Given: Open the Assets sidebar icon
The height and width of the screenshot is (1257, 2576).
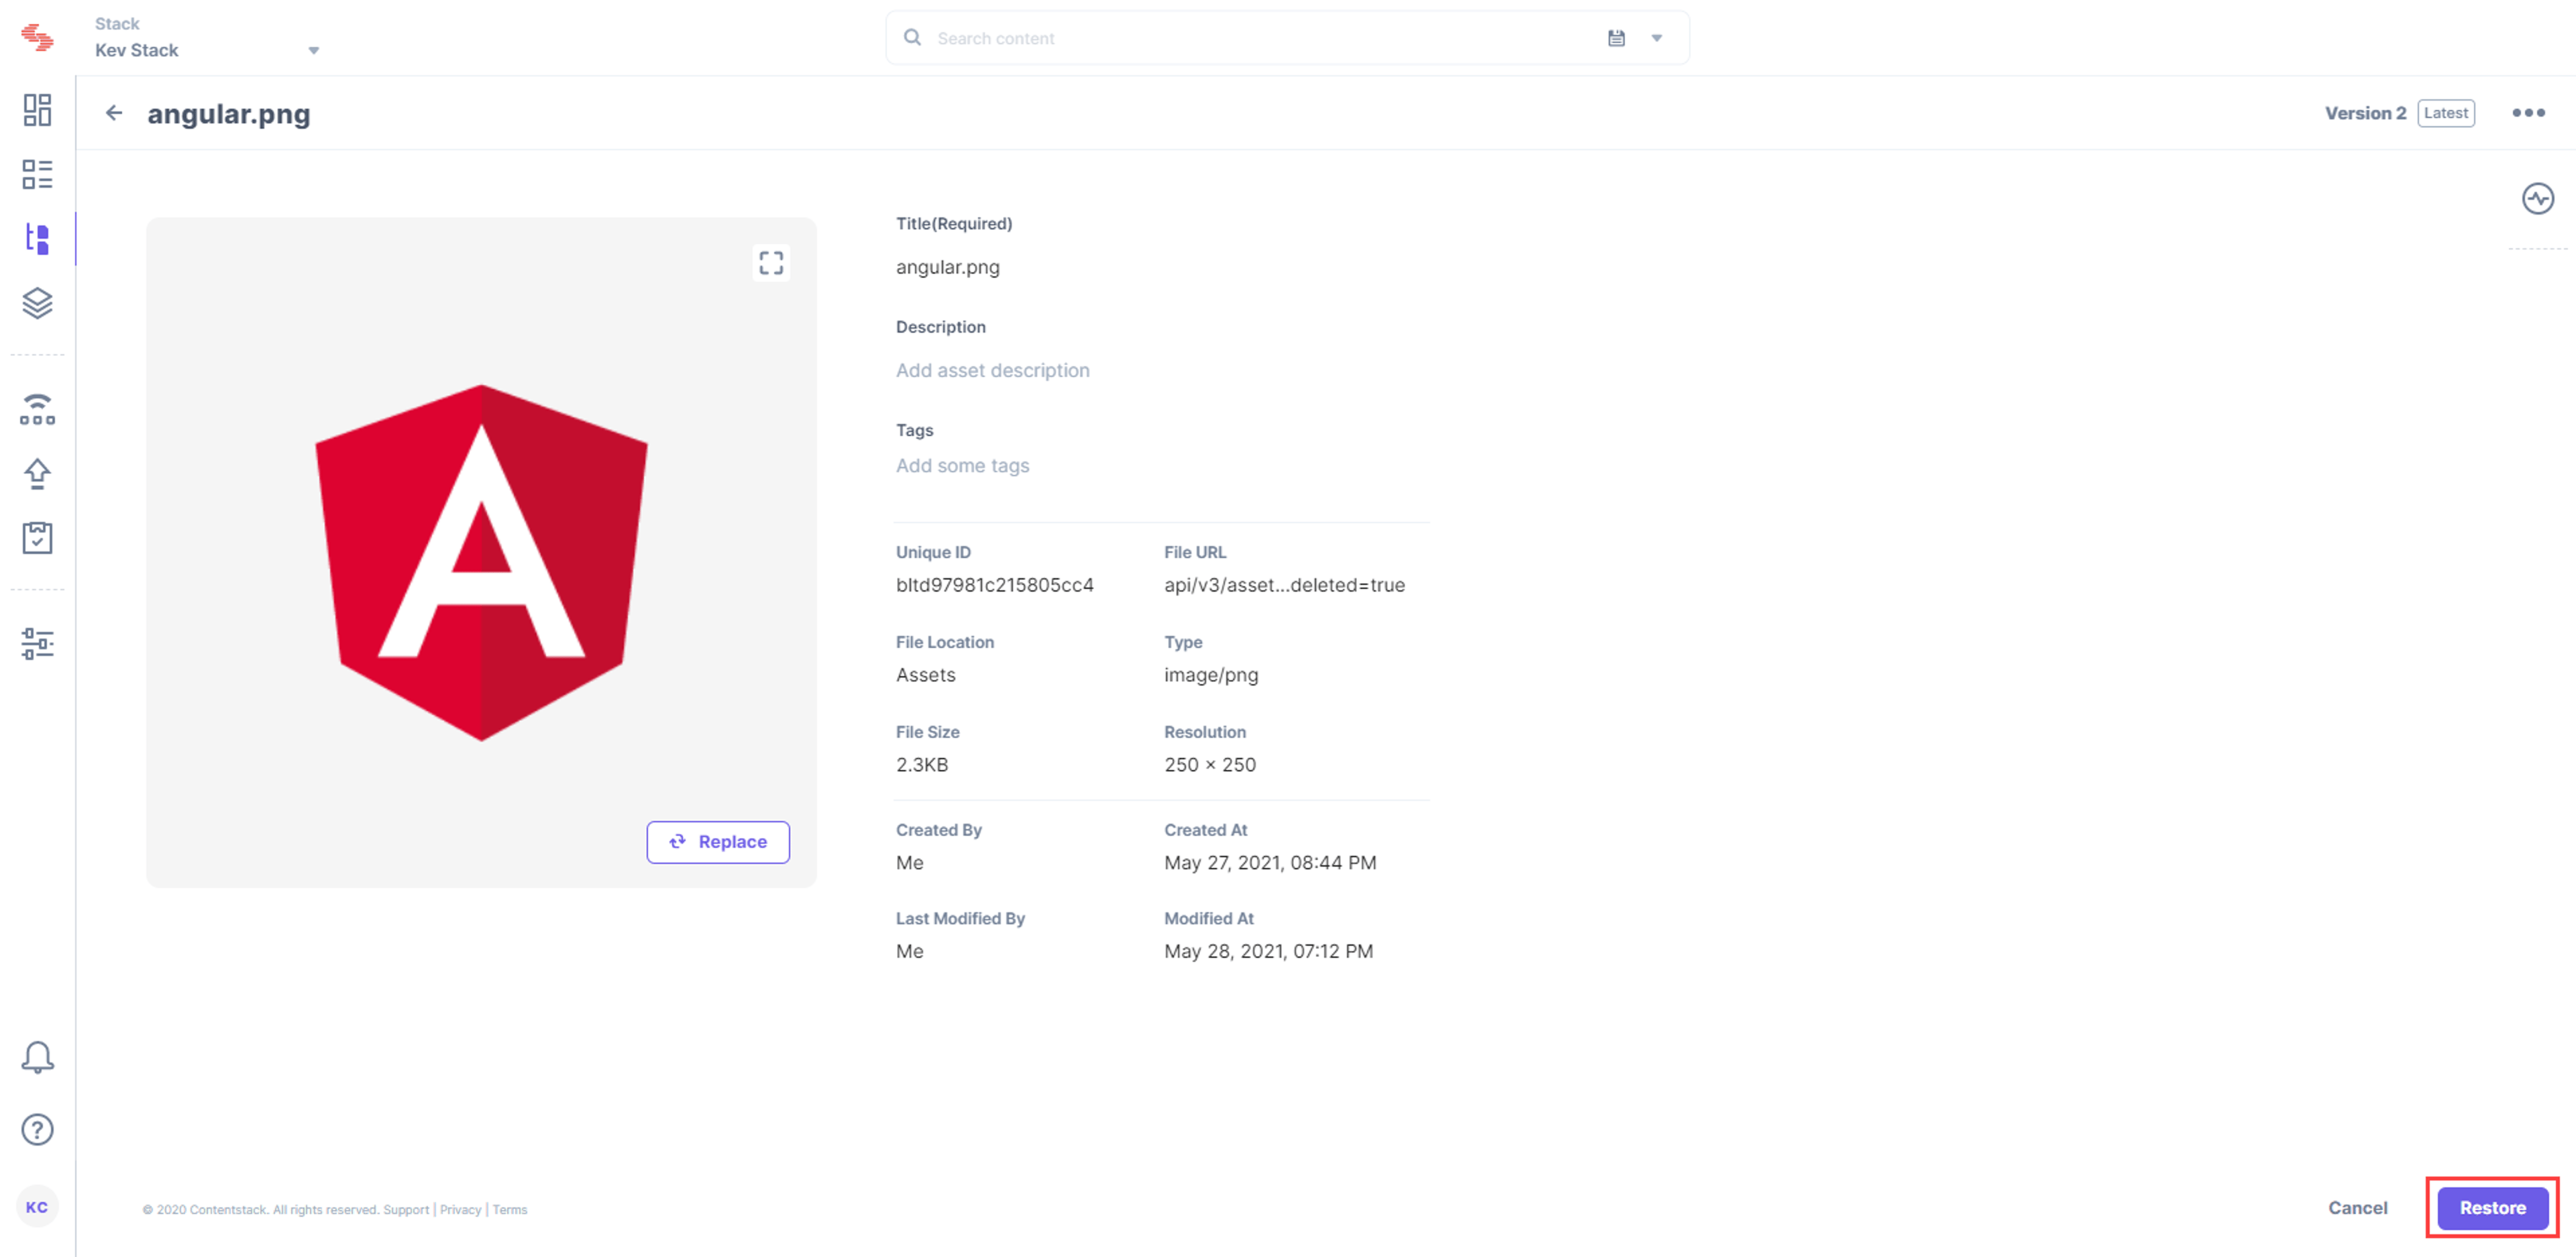Looking at the screenshot, I should pos(37,239).
